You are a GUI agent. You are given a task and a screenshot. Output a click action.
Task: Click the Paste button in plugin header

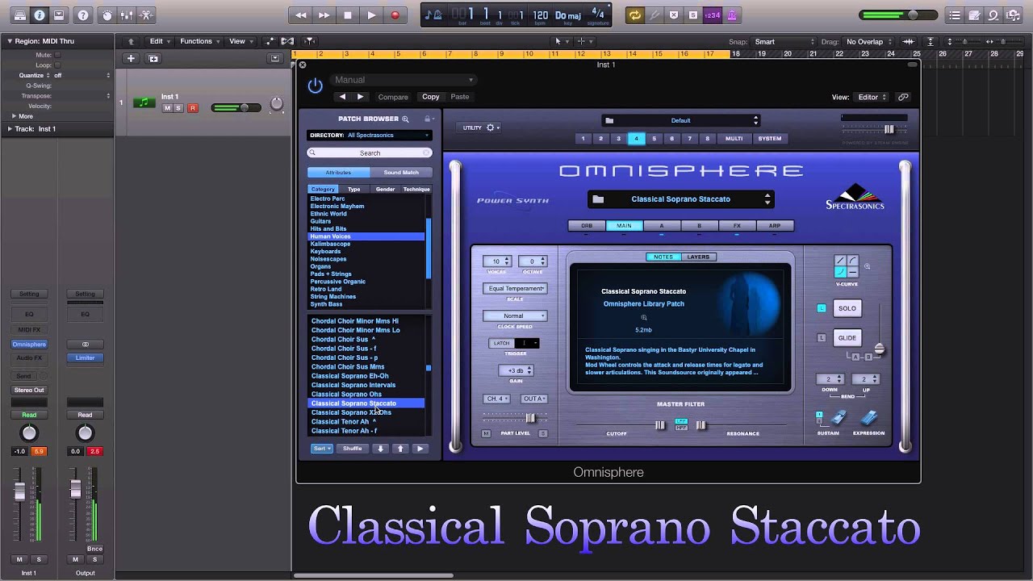pyautogui.click(x=460, y=97)
